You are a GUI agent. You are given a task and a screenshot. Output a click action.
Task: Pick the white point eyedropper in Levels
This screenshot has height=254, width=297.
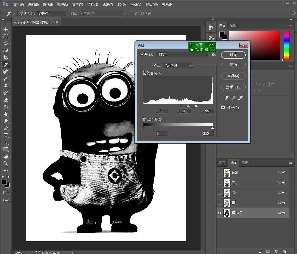240,98
